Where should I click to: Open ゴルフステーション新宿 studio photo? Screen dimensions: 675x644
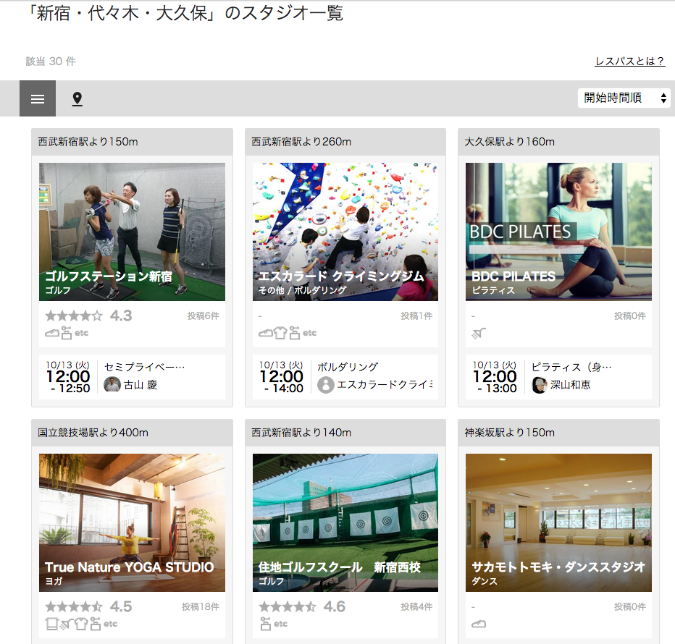(132, 232)
